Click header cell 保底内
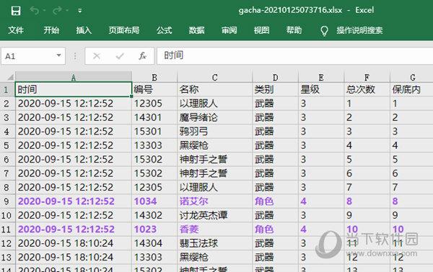This screenshot has height=272, width=433. (x=411, y=89)
